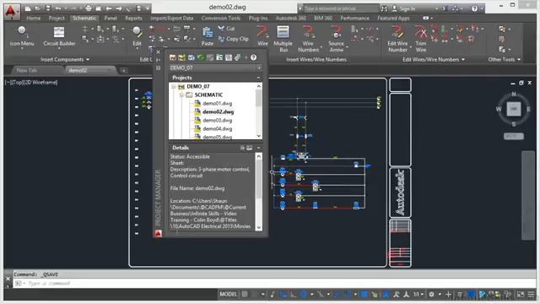The width and height of the screenshot is (540, 304).
Task: Switch to the Panel ribbon tab
Action: click(x=111, y=18)
